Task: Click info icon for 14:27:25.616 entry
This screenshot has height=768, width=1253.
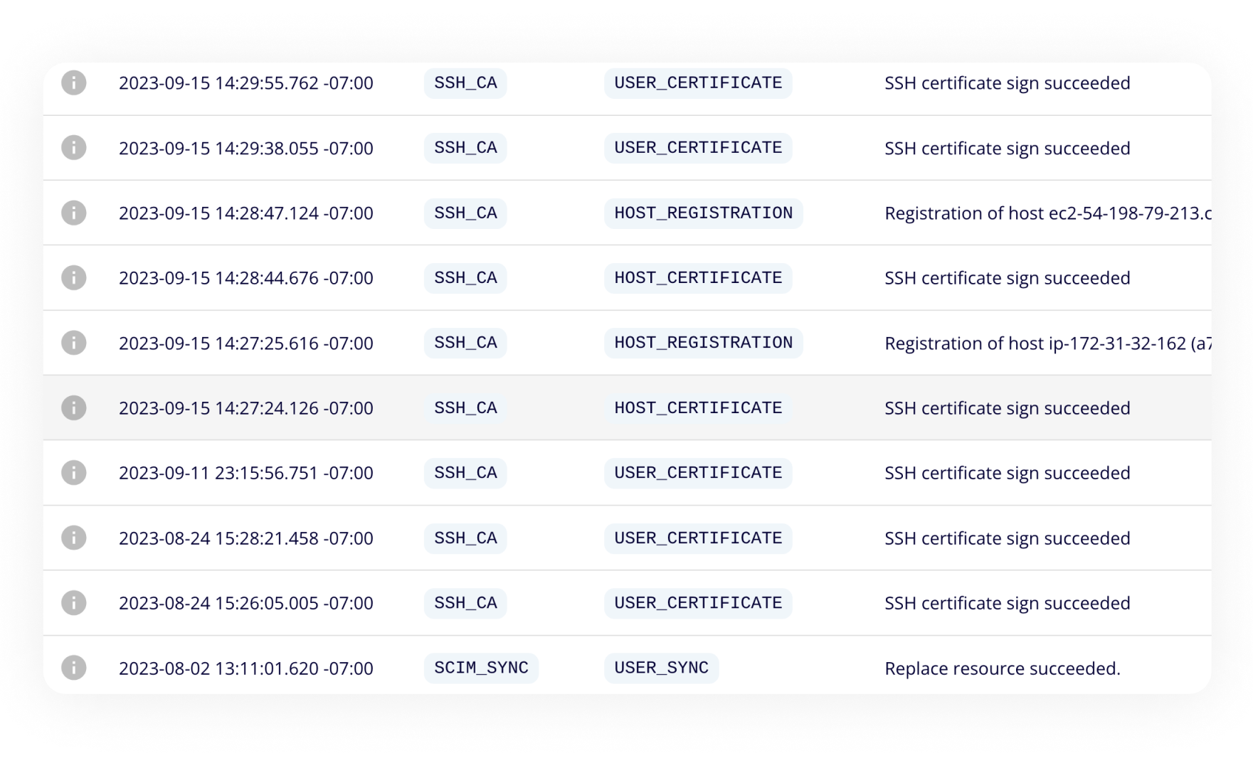Action: click(73, 343)
